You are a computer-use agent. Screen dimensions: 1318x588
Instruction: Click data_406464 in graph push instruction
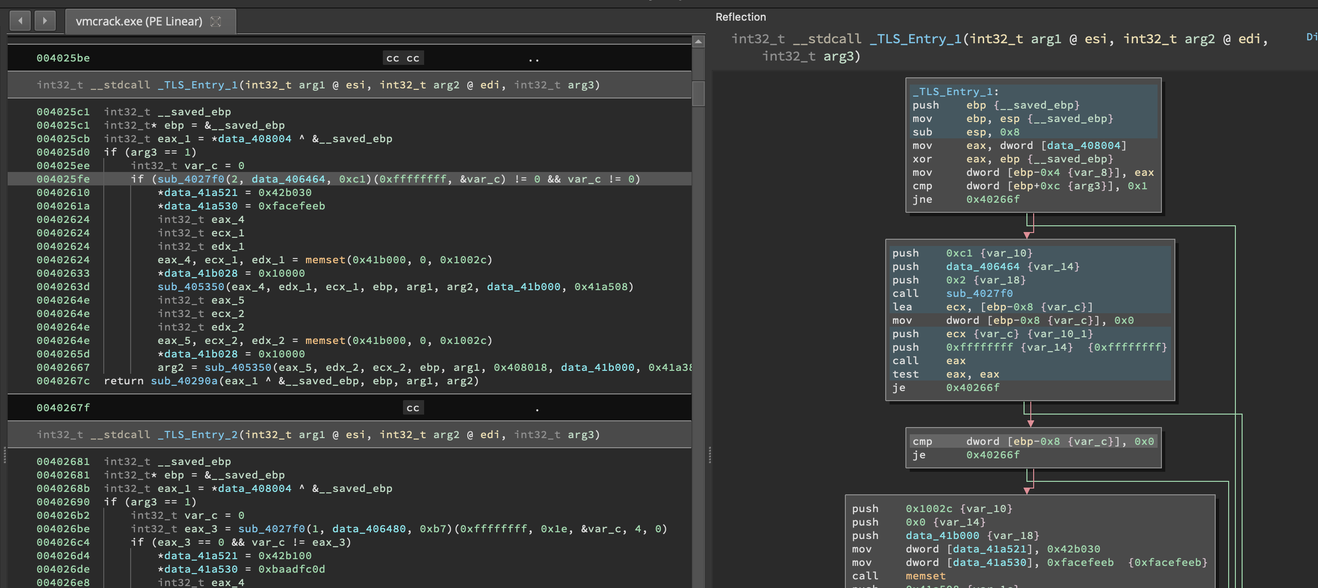tap(983, 267)
